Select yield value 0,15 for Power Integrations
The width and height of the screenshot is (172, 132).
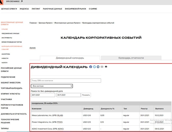pyautogui.click(x=102, y=122)
